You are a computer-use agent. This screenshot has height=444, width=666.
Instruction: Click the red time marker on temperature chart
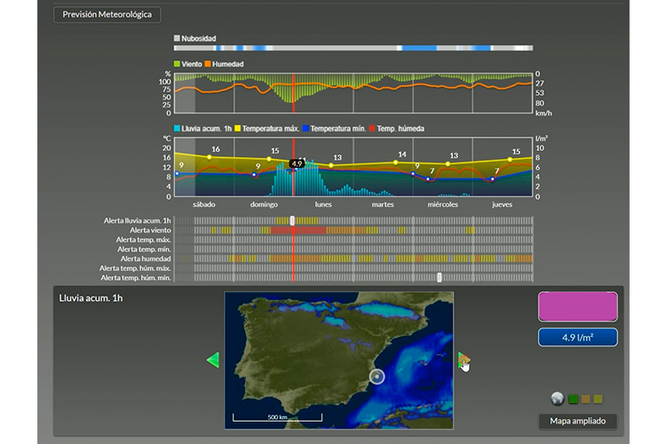pyautogui.click(x=293, y=178)
